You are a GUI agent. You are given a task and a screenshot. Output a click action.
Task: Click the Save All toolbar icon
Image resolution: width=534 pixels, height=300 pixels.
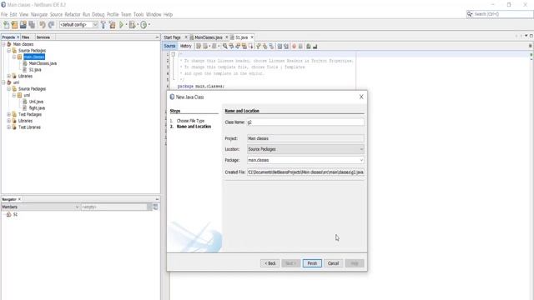pos(32,24)
